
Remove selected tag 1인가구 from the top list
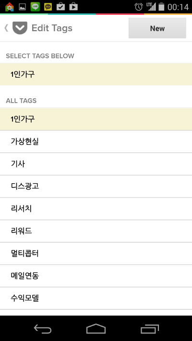(96, 74)
